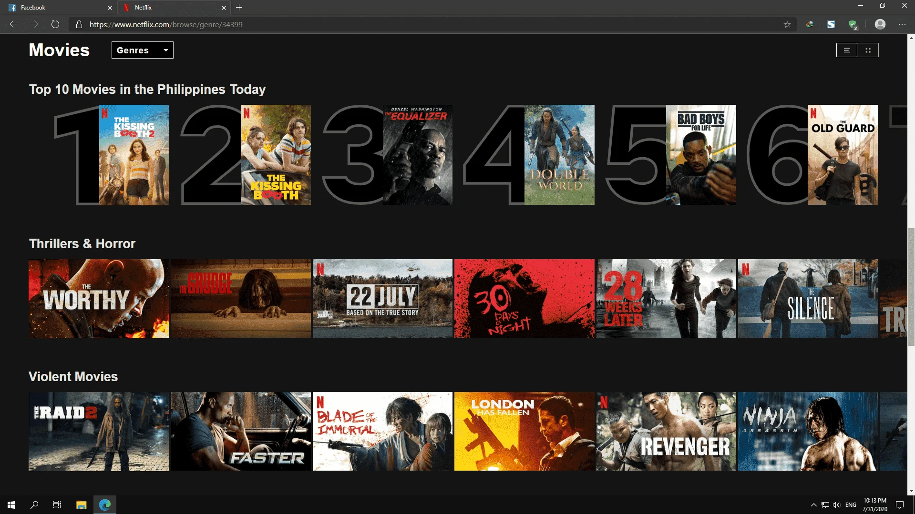Open the Ninja Assassin thumbnail

[808, 432]
